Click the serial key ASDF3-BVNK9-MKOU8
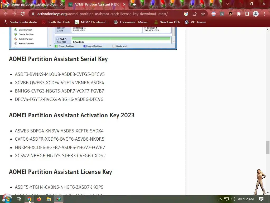 [x=60, y=74]
